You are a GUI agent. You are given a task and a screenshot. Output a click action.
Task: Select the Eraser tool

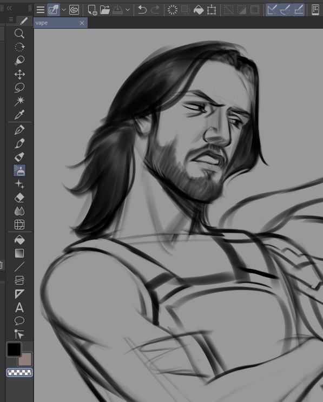(19, 197)
